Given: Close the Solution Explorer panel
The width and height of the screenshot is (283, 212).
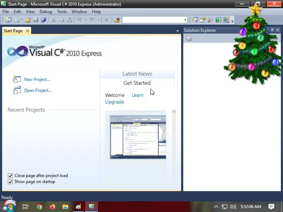Looking at the screenshot, I should point(278,30).
